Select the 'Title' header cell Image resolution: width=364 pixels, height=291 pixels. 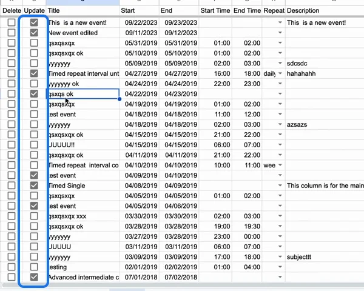click(x=83, y=10)
